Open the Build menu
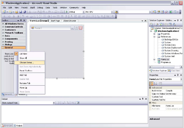Image resolution: width=184 pixels, height=128 pixels. [32, 8]
